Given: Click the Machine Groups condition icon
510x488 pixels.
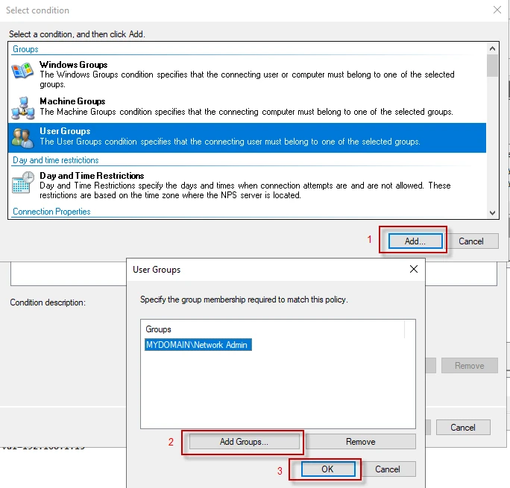Looking at the screenshot, I should click(x=22, y=109).
